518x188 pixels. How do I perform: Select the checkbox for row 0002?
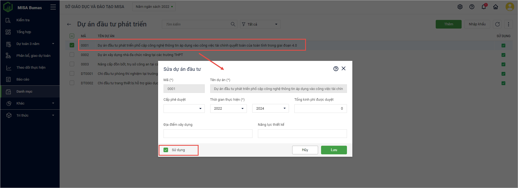72,55
